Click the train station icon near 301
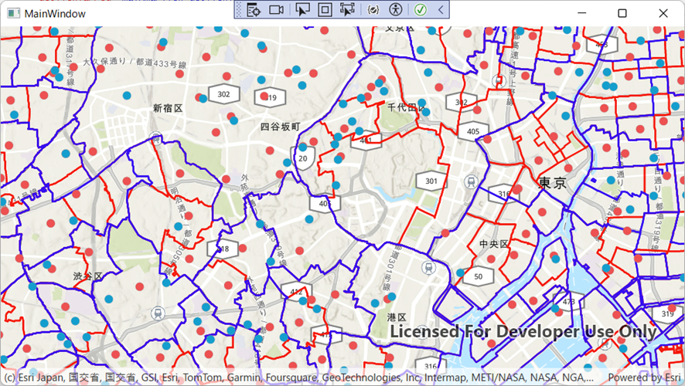This screenshot has width=685, height=386. coord(471,181)
